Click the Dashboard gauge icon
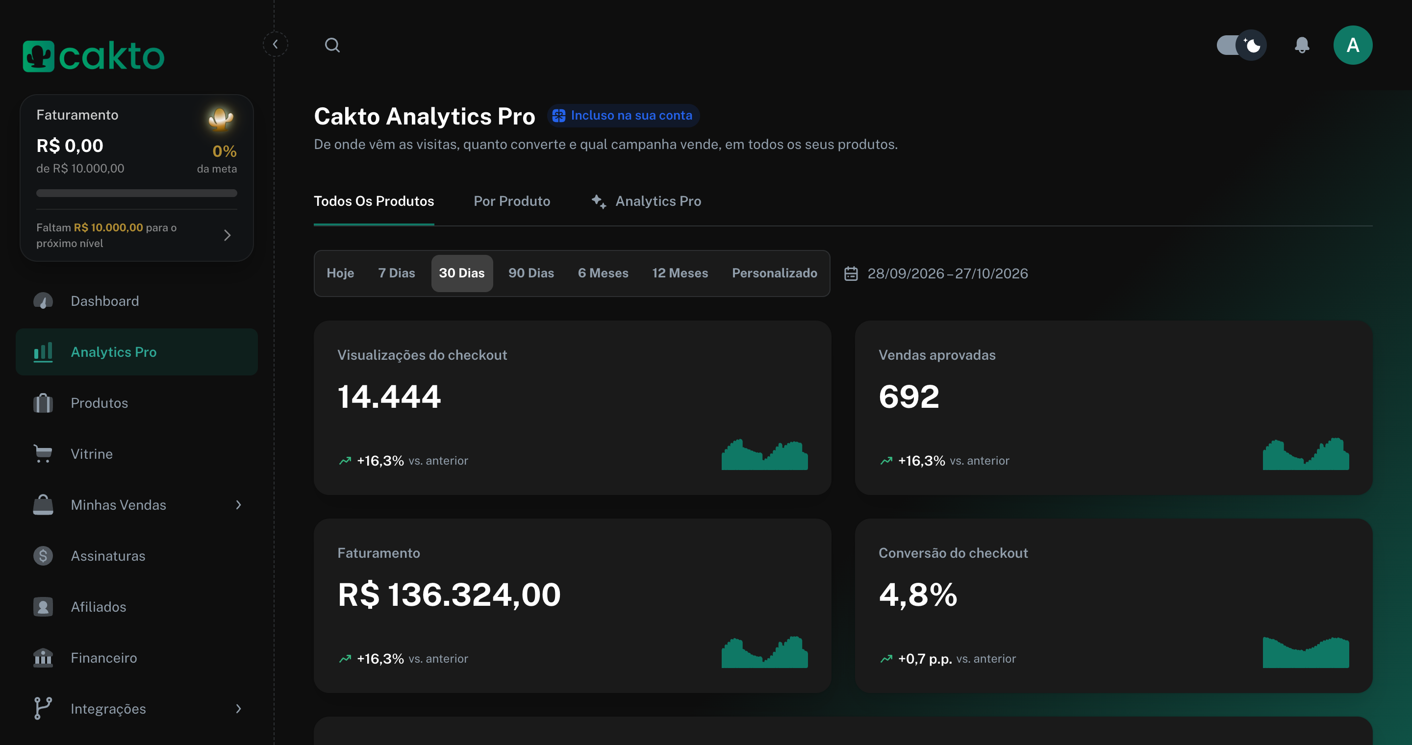 (x=43, y=301)
